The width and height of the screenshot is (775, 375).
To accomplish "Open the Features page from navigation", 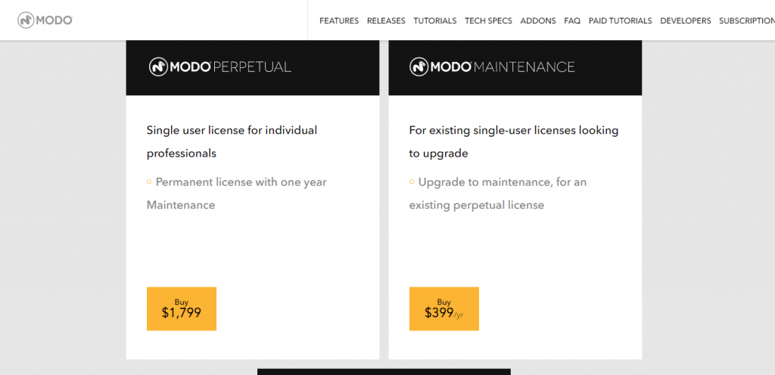I will click(x=339, y=21).
